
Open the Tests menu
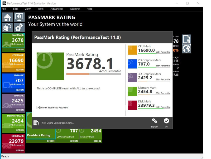coord(40,9)
